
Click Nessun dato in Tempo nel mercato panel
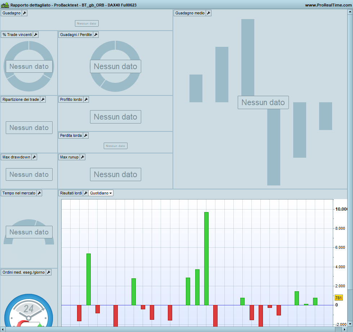coord(29,232)
